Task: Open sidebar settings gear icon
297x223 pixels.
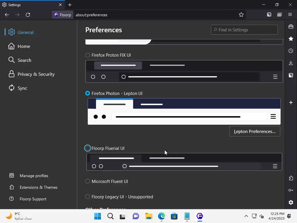Action: point(291,202)
